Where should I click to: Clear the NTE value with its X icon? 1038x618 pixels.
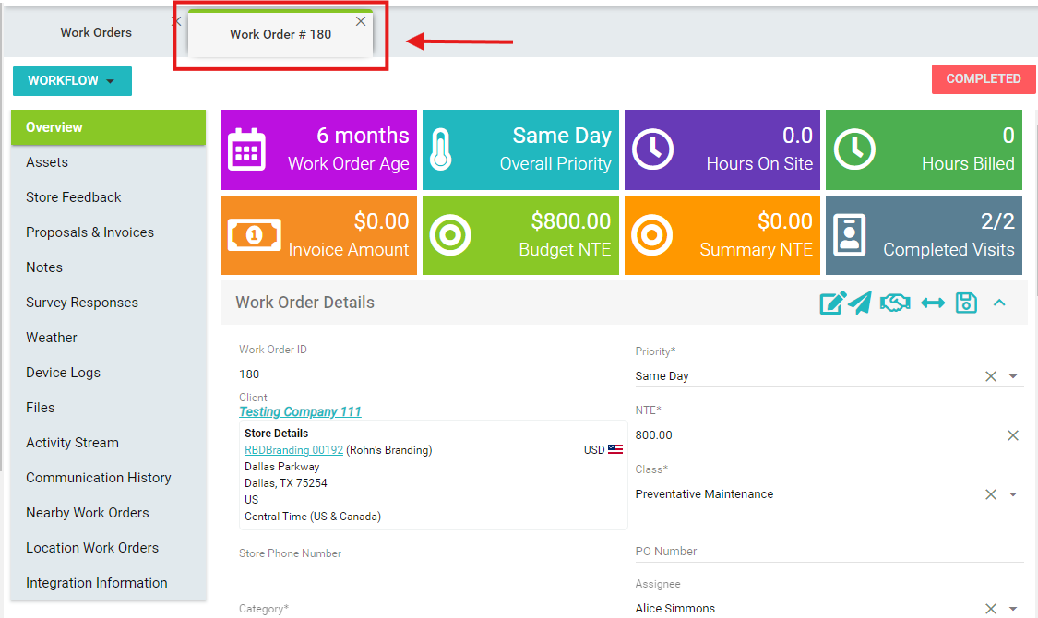1012,435
